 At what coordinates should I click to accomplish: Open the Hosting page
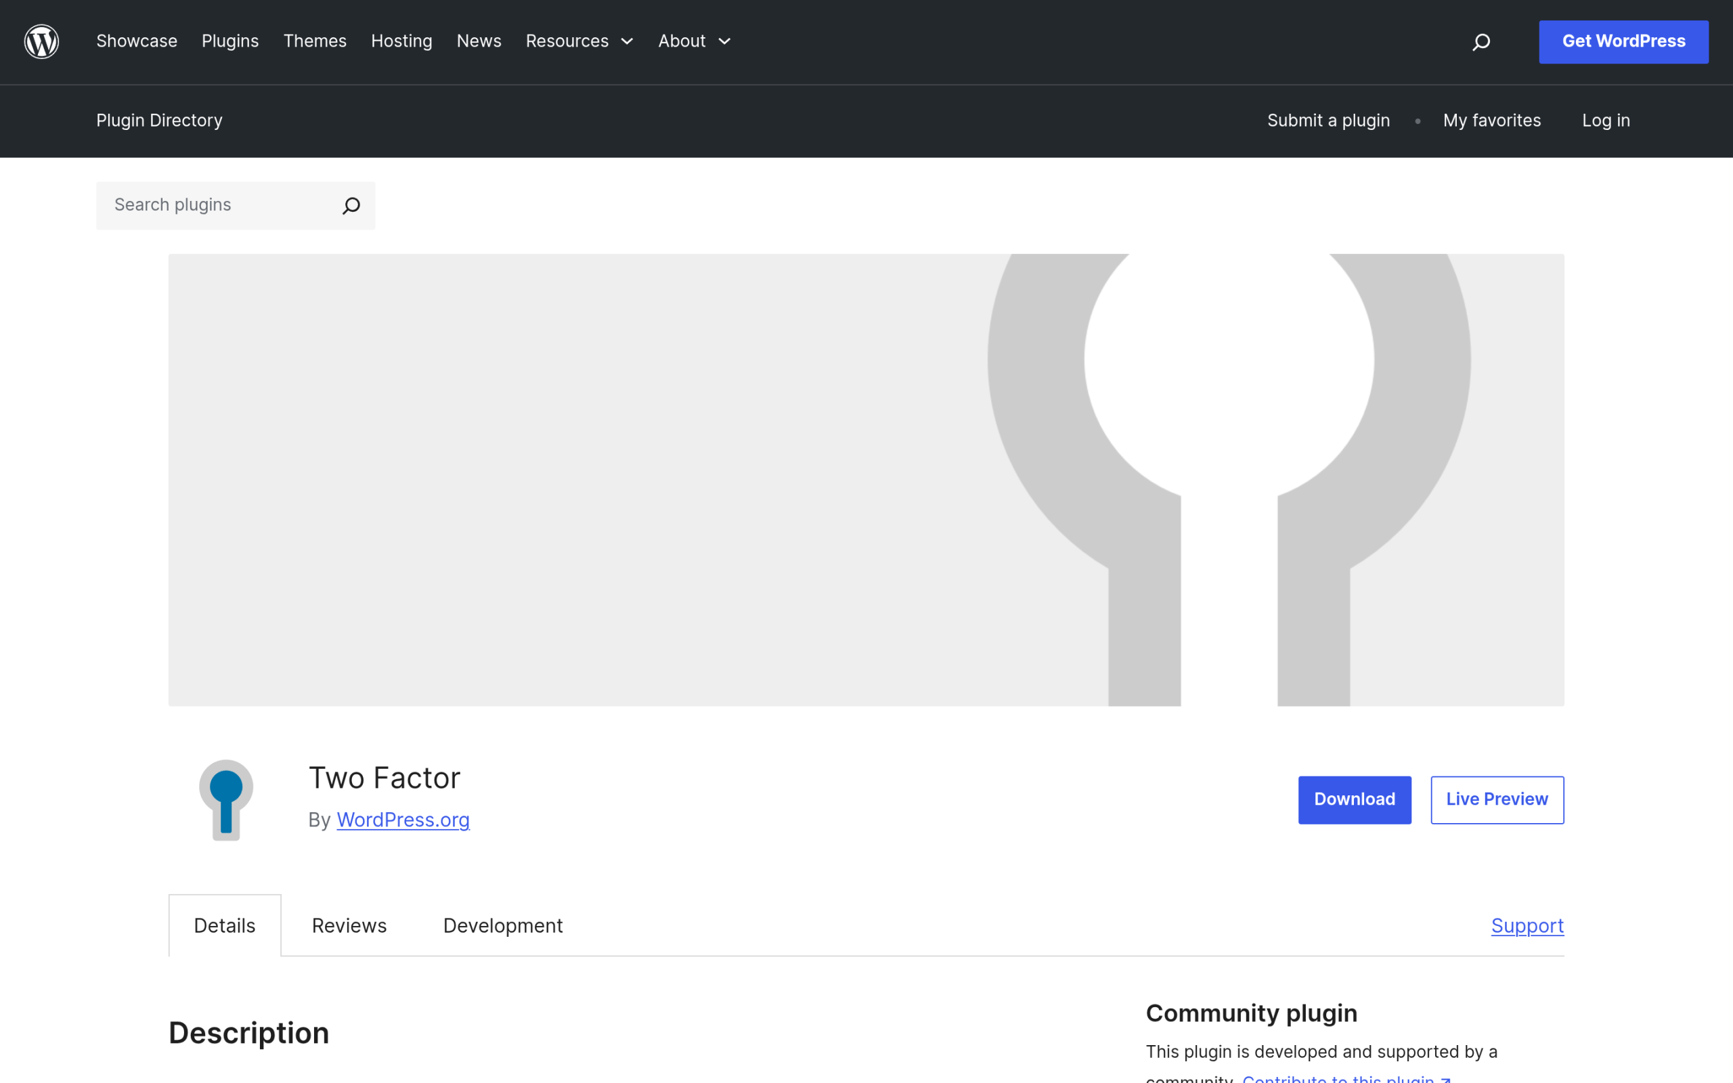click(x=401, y=41)
